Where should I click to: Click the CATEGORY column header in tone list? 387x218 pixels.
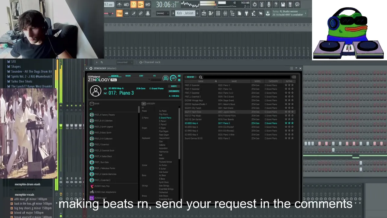[x=273, y=81]
